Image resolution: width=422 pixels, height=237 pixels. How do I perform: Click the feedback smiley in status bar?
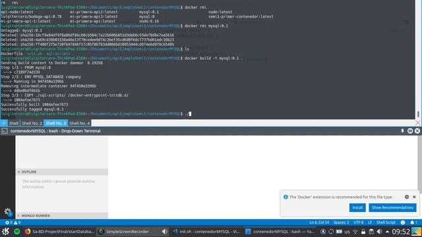click(x=403, y=223)
